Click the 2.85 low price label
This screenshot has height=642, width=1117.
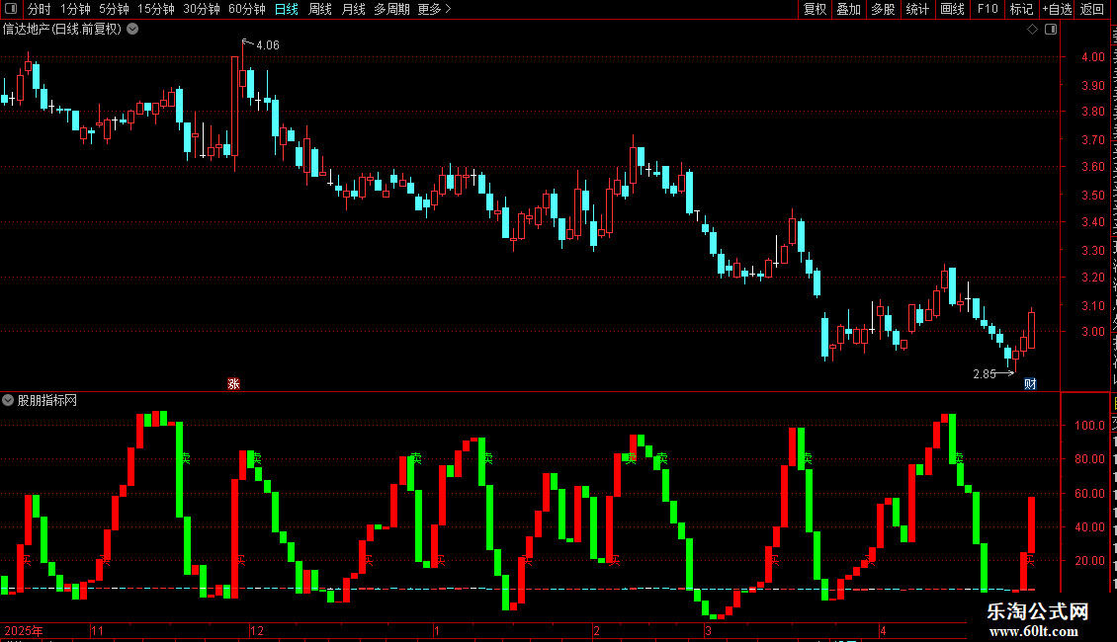[x=985, y=373]
